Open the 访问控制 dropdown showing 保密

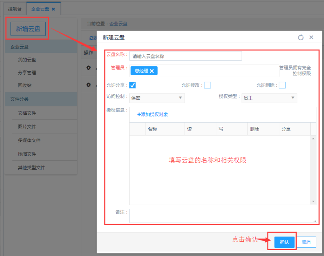pos(157,98)
